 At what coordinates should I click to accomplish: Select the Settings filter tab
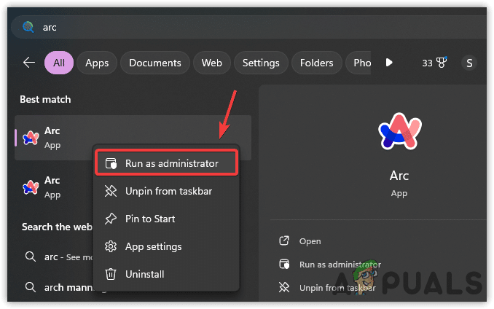pos(261,63)
